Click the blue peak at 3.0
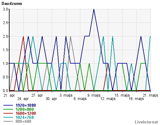The width and height of the screenshot is (160, 125). coord(94,10)
